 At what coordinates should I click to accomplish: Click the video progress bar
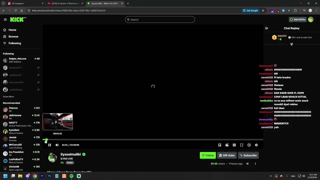[153, 140]
